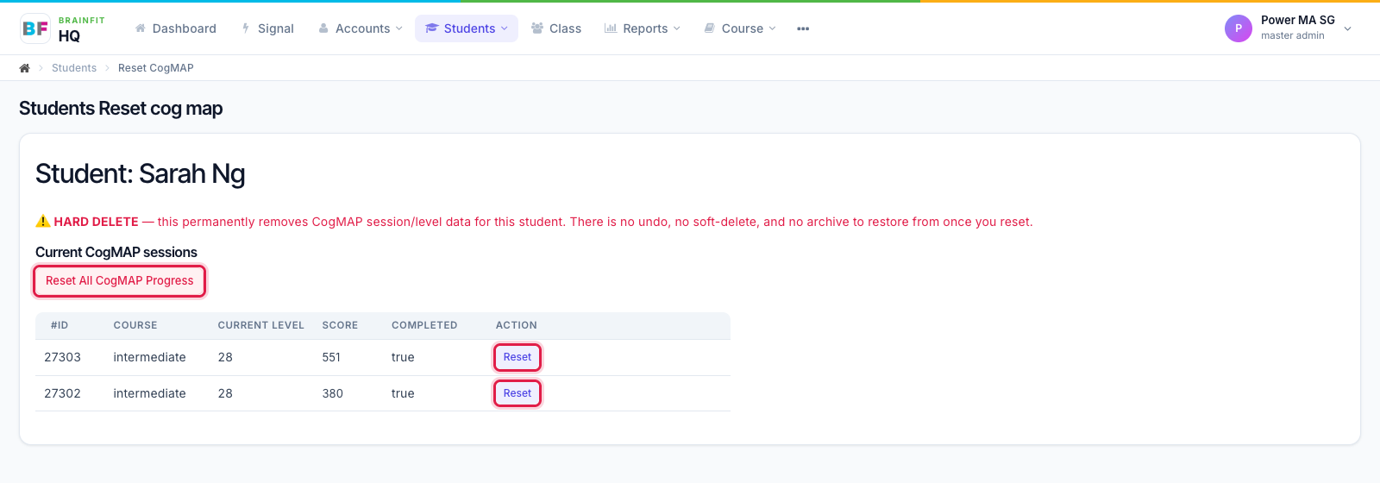Image resolution: width=1380 pixels, height=483 pixels.
Task: Open the Dashboard menu item
Action: [x=176, y=28]
